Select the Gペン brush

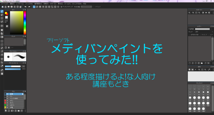(14, 101)
